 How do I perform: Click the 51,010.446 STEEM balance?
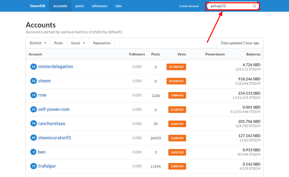coord(245,112)
